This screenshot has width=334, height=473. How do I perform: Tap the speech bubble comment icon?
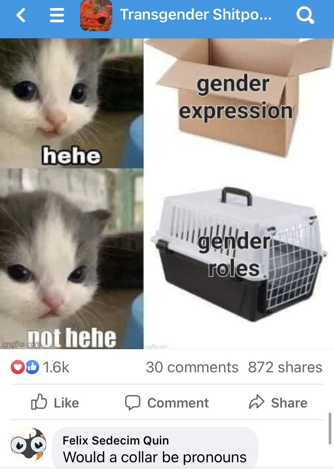(x=133, y=403)
